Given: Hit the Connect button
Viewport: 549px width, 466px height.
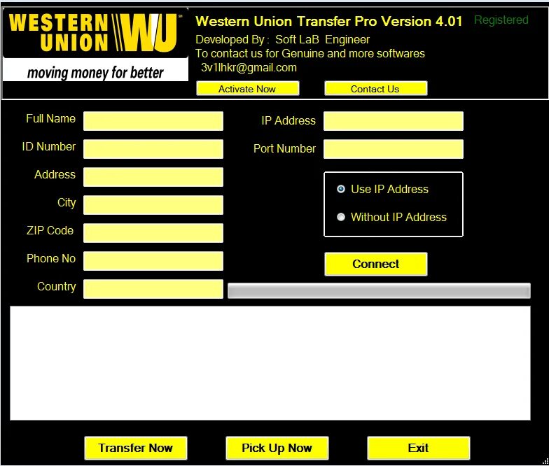Looking at the screenshot, I should click(x=375, y=264).
